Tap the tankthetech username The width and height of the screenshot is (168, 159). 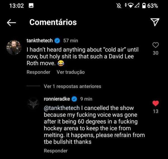coord(39,41)
